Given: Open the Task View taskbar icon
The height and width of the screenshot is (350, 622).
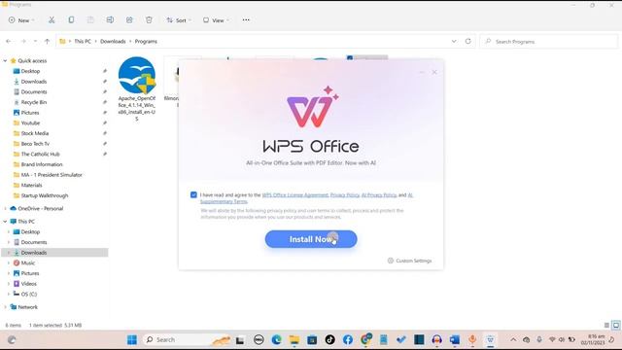Looking at the screenshot, I should pyautogui.click(x=240, y=340).
